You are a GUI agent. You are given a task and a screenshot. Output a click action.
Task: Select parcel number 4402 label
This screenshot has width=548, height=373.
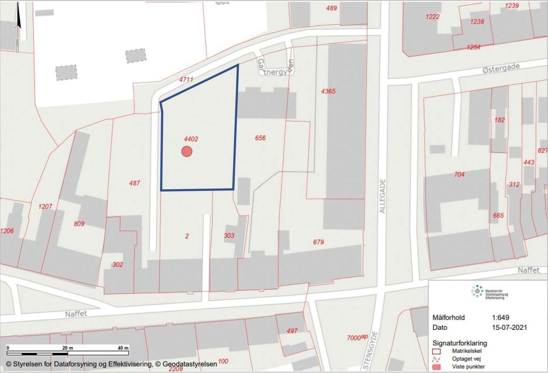pos(191,139)
